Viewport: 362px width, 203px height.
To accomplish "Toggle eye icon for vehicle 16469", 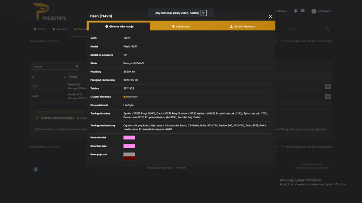I will (x=328, y=96).
